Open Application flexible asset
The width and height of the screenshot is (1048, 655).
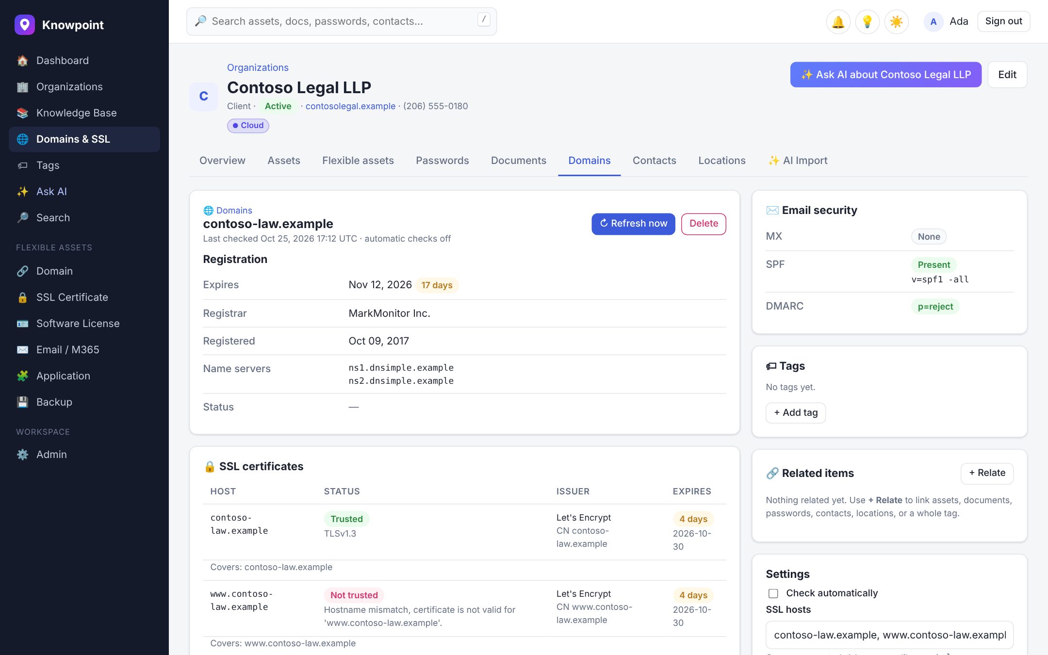click(x=84, y=376)
